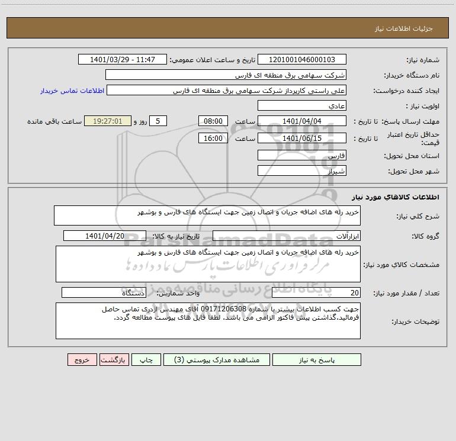Click the buyer notes text area
Image resolution: width=456 pixels, height=441 pixels.
208,321
